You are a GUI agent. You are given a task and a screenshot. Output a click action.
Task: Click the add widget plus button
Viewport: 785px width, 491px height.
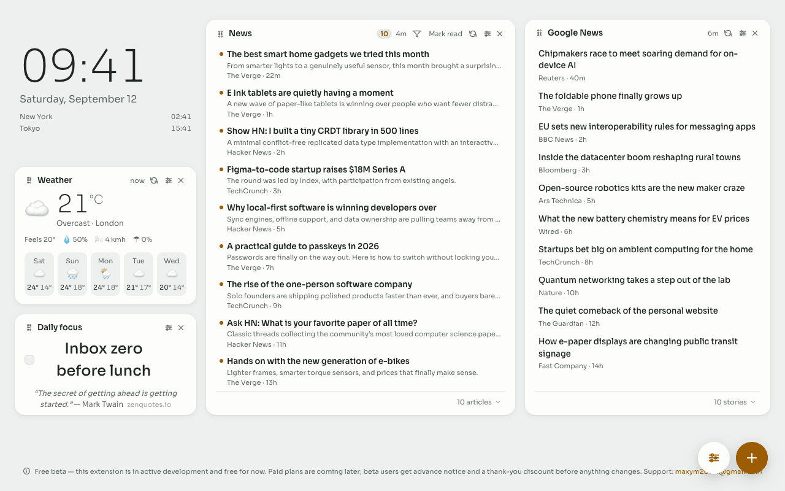coord(752,458)
